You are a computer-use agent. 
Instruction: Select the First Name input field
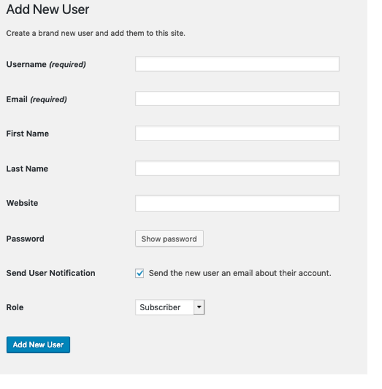tap(237, 133)
